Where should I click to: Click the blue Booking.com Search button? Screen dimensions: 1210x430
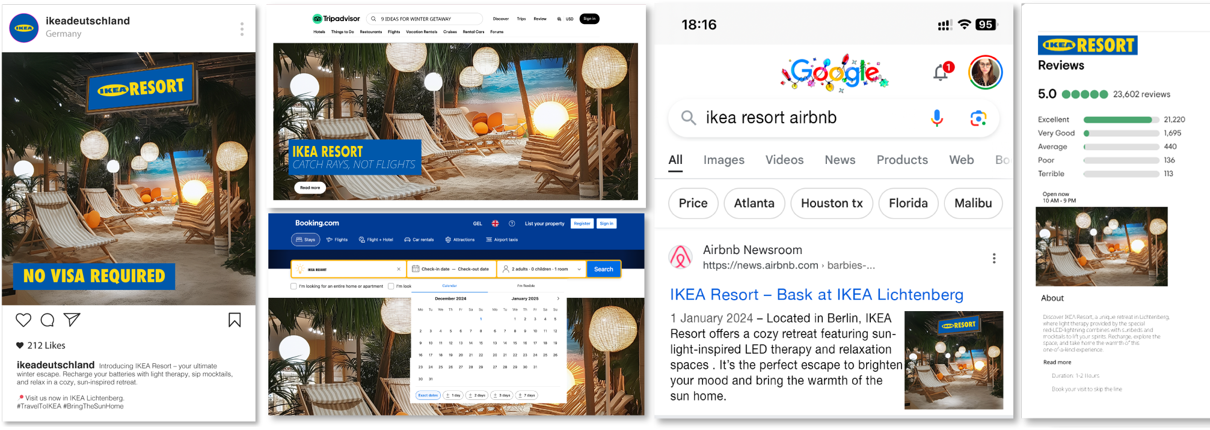[x=604, y=269]
